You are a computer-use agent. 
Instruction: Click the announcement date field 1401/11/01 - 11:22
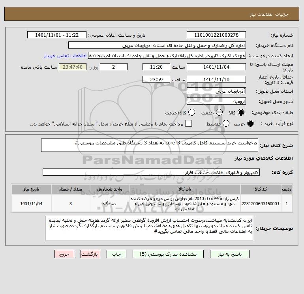tap(57, 35)
